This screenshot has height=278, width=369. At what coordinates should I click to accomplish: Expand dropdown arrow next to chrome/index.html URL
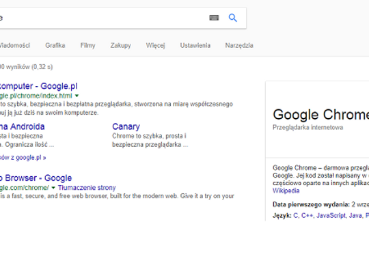pyautogui.click(x=77, y=96)
